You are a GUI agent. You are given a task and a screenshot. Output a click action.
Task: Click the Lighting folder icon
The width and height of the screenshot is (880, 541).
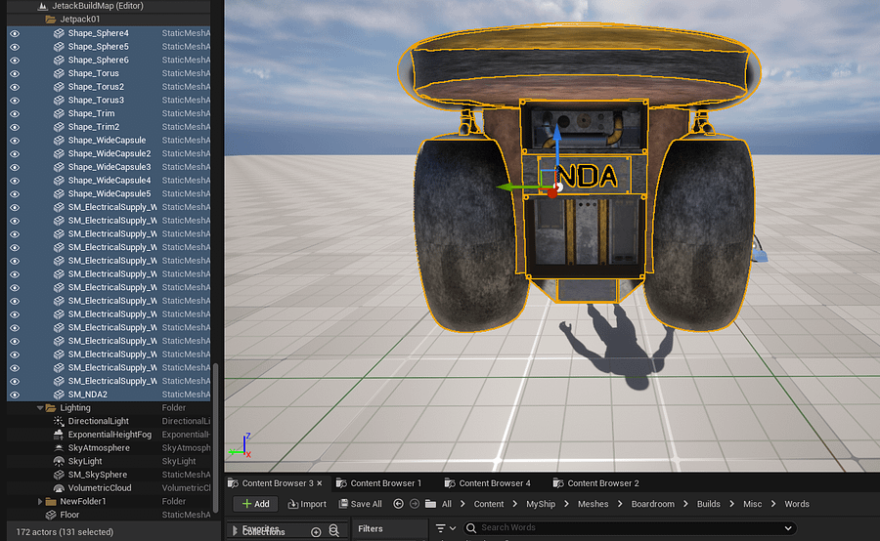click(x=51, y=407)
